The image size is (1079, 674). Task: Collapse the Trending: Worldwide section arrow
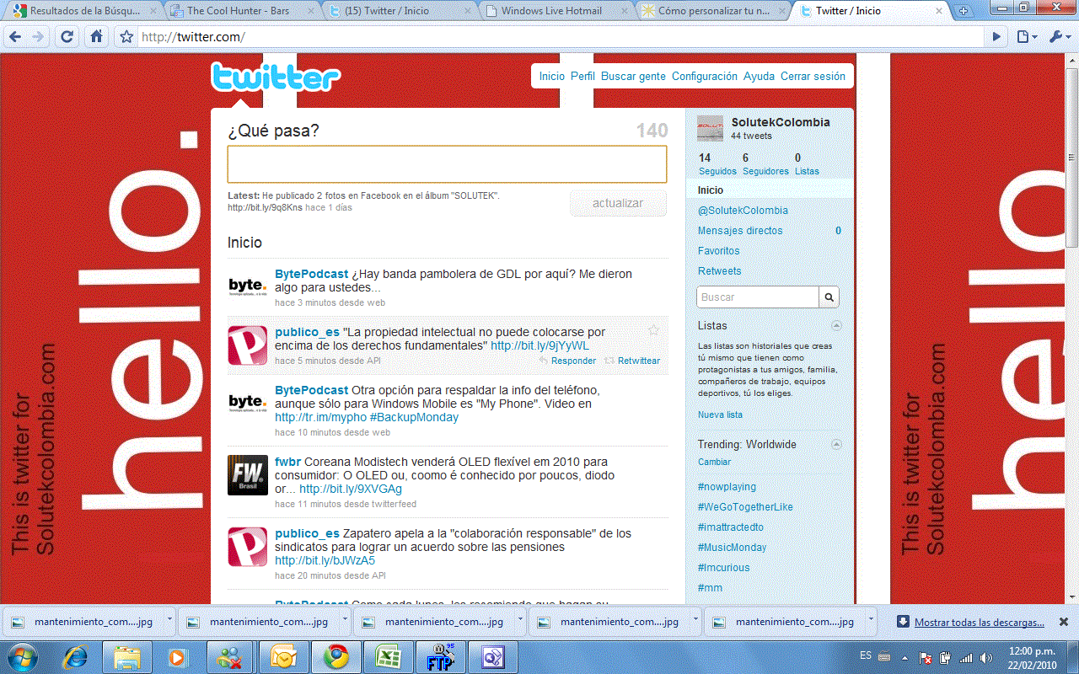836,444
